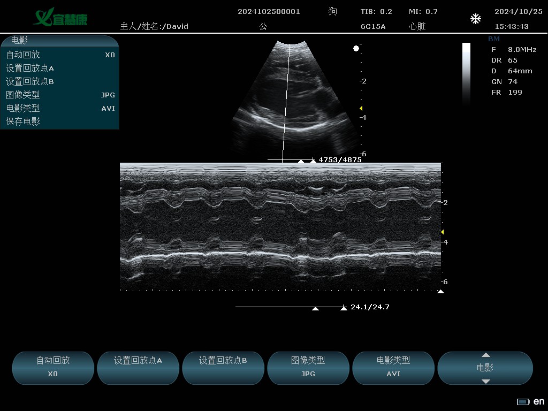
Task: Select 设置回放点A in the left menu
Action: (60, 68)
